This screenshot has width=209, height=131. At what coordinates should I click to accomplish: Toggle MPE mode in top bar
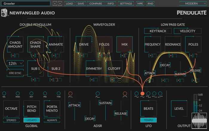point(140,4)
